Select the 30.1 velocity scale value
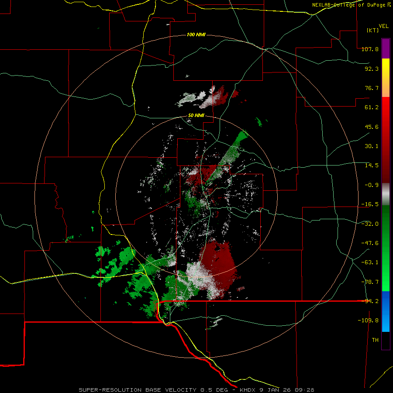Viewport: 393px width, 393px height. click(372, 146)
